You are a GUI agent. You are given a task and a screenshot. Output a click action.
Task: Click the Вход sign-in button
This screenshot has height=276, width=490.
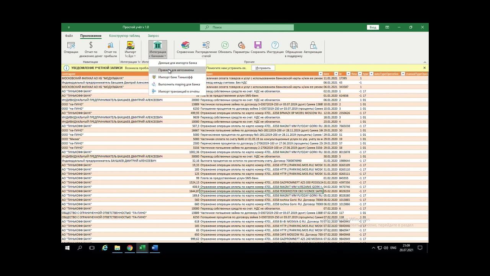373,27
